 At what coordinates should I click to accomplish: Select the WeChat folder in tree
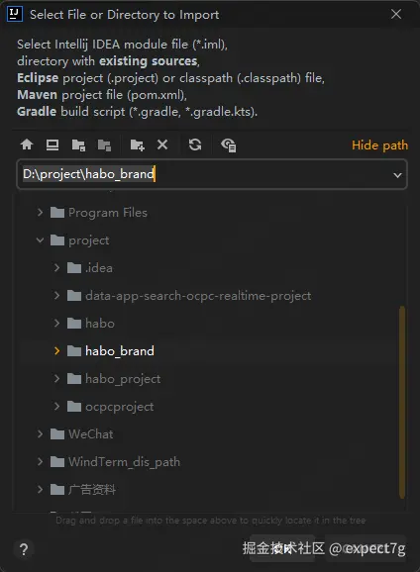tap(90, 434)
